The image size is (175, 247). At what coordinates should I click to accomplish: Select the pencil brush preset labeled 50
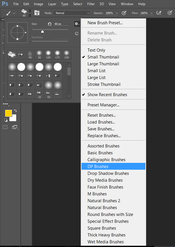point(48,94)
